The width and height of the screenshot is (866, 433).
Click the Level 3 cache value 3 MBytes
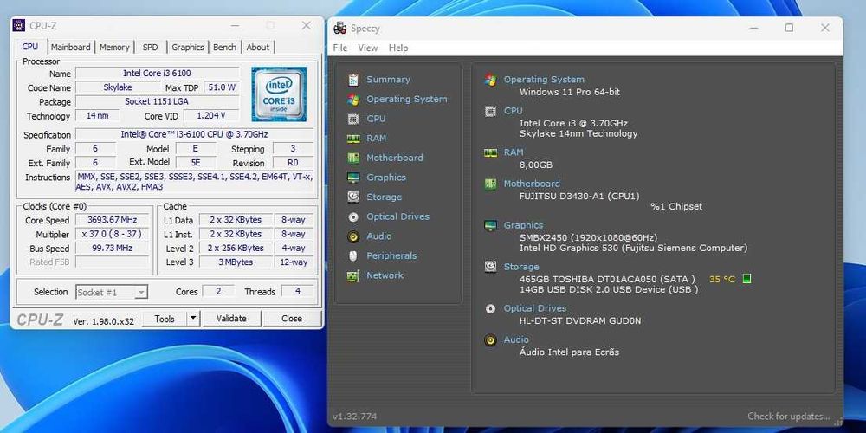pyautogui.click(x=236, y=262)
